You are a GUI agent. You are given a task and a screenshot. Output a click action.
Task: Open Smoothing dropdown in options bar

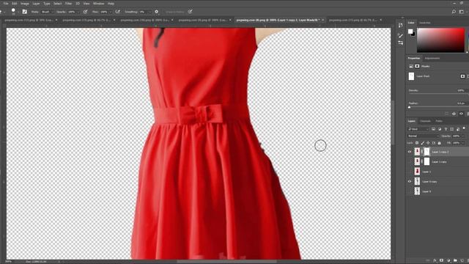pos(144,12)
